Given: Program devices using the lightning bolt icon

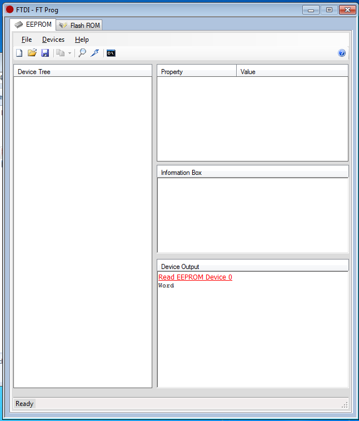Looking at the screenshot, I should click(x=95, y=53).
